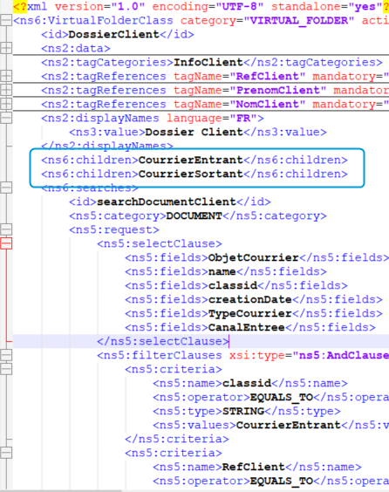Expand the NomClient tagReferences fold

pyautogui.click(x=6, y=104)
